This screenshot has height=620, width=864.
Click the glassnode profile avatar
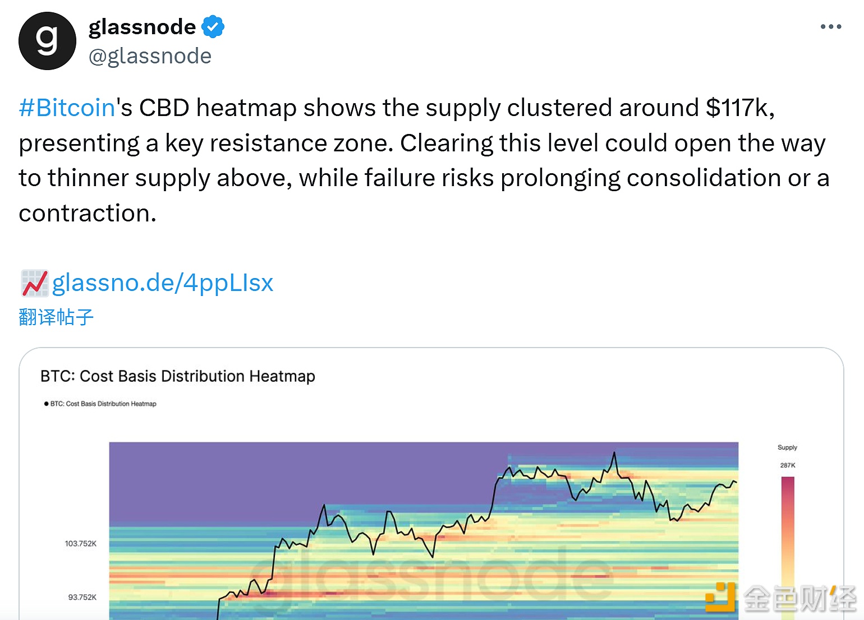click(47, 41)
